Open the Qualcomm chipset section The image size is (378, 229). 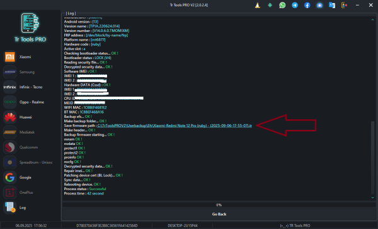[x=10, y=147]
